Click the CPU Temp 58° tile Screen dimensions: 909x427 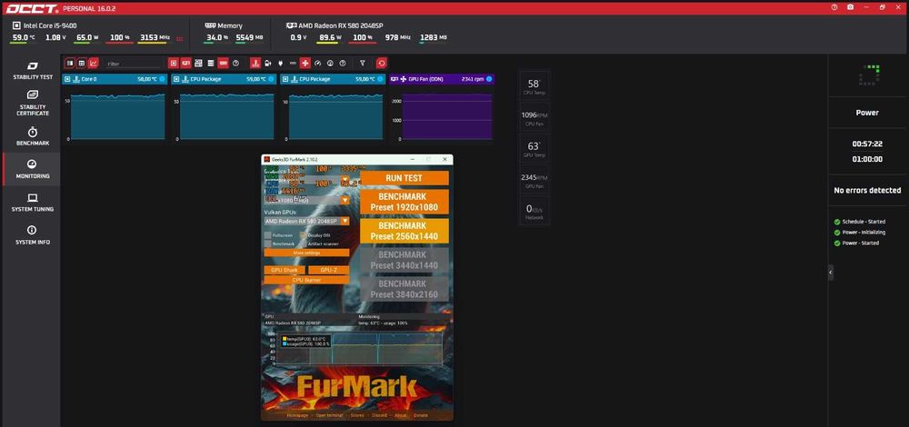point(534,87)
